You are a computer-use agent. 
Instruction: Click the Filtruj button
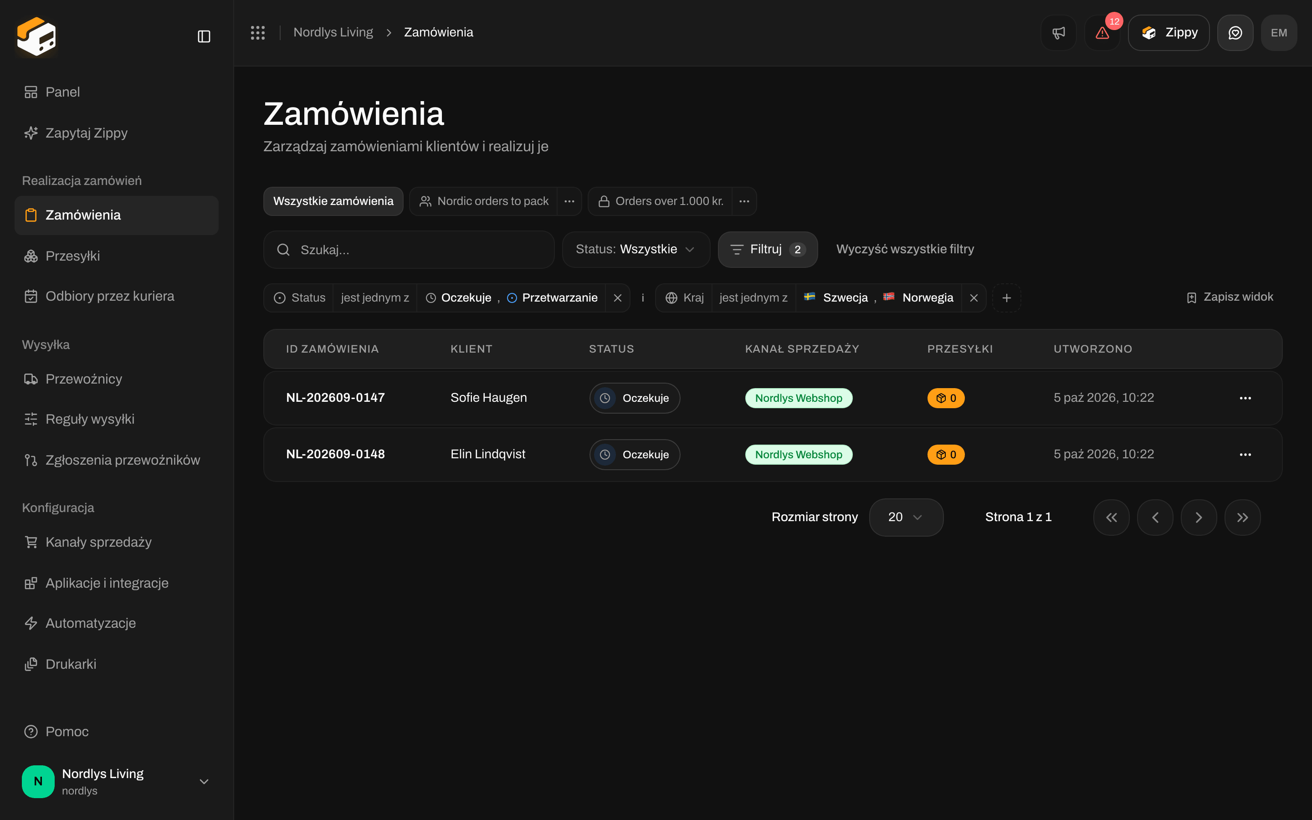pos(768,250)
